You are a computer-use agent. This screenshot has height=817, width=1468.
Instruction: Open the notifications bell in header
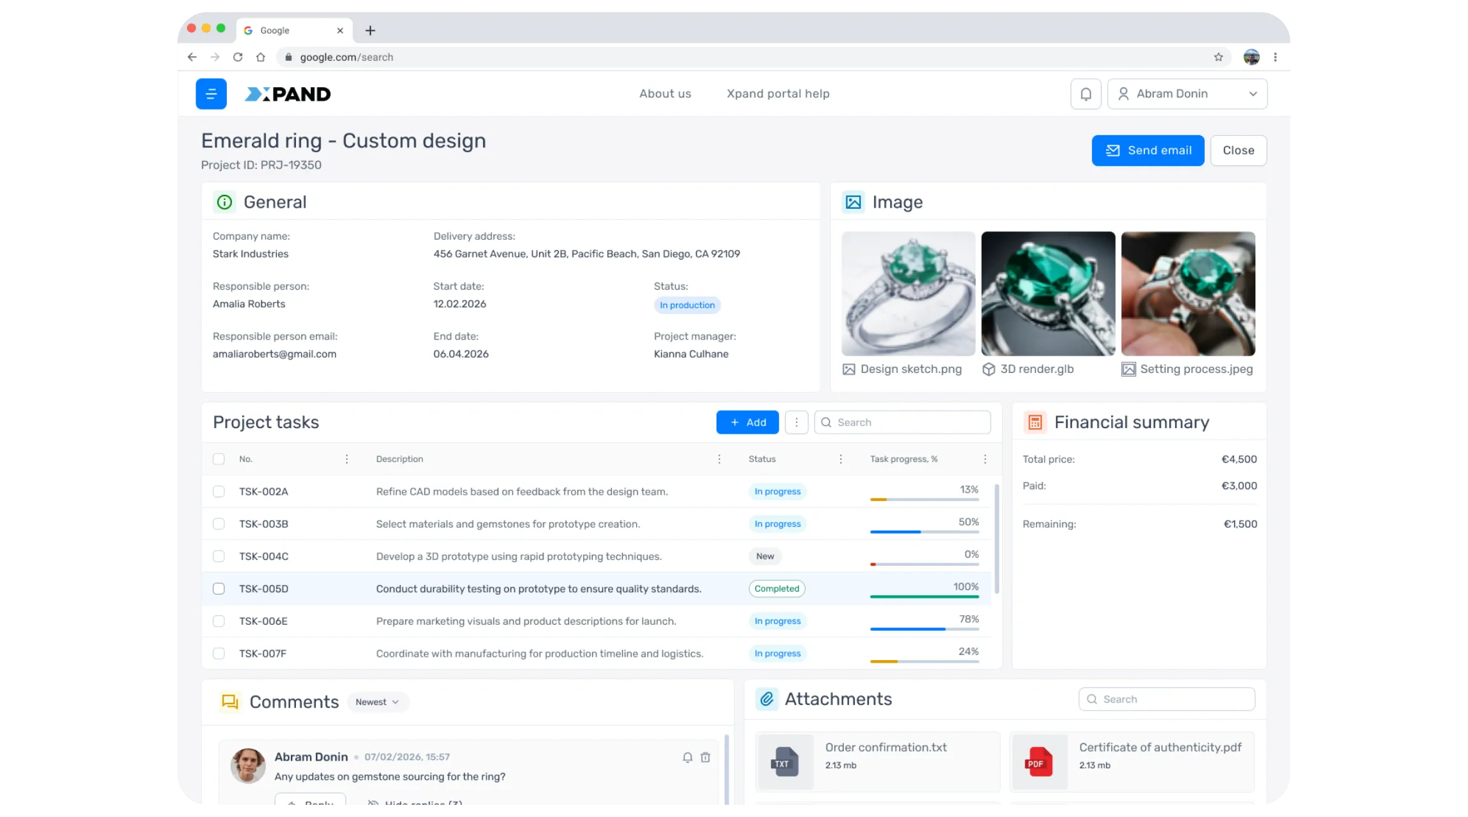pos(1085,94)
